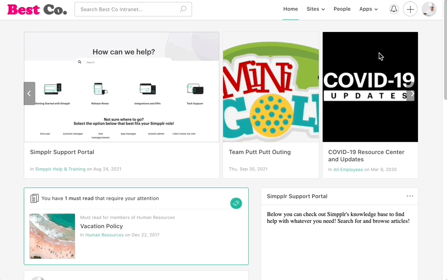Click the COVID-19 Updates thumbnail

[370, 87]
